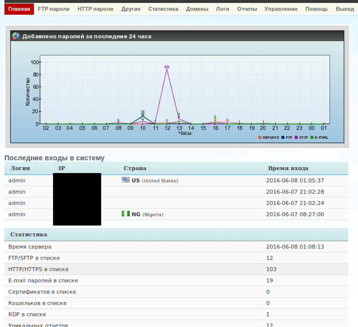
Task: Open the Помощь page
Action: 317,9
